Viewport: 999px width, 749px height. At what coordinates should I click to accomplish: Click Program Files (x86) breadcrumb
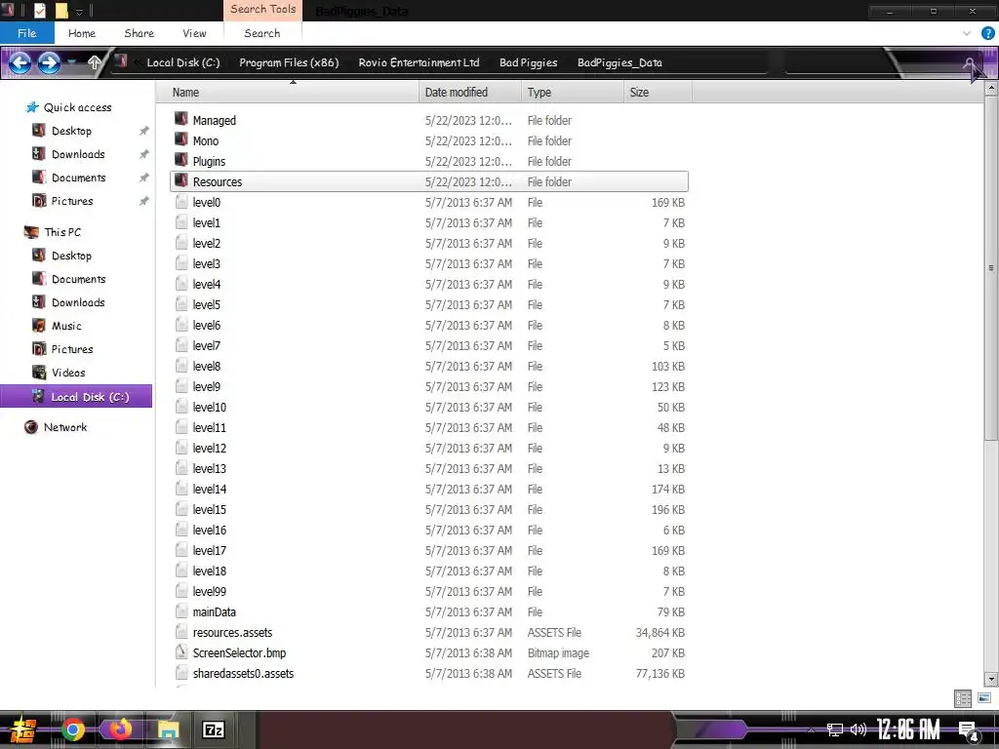tap(289, 62)
